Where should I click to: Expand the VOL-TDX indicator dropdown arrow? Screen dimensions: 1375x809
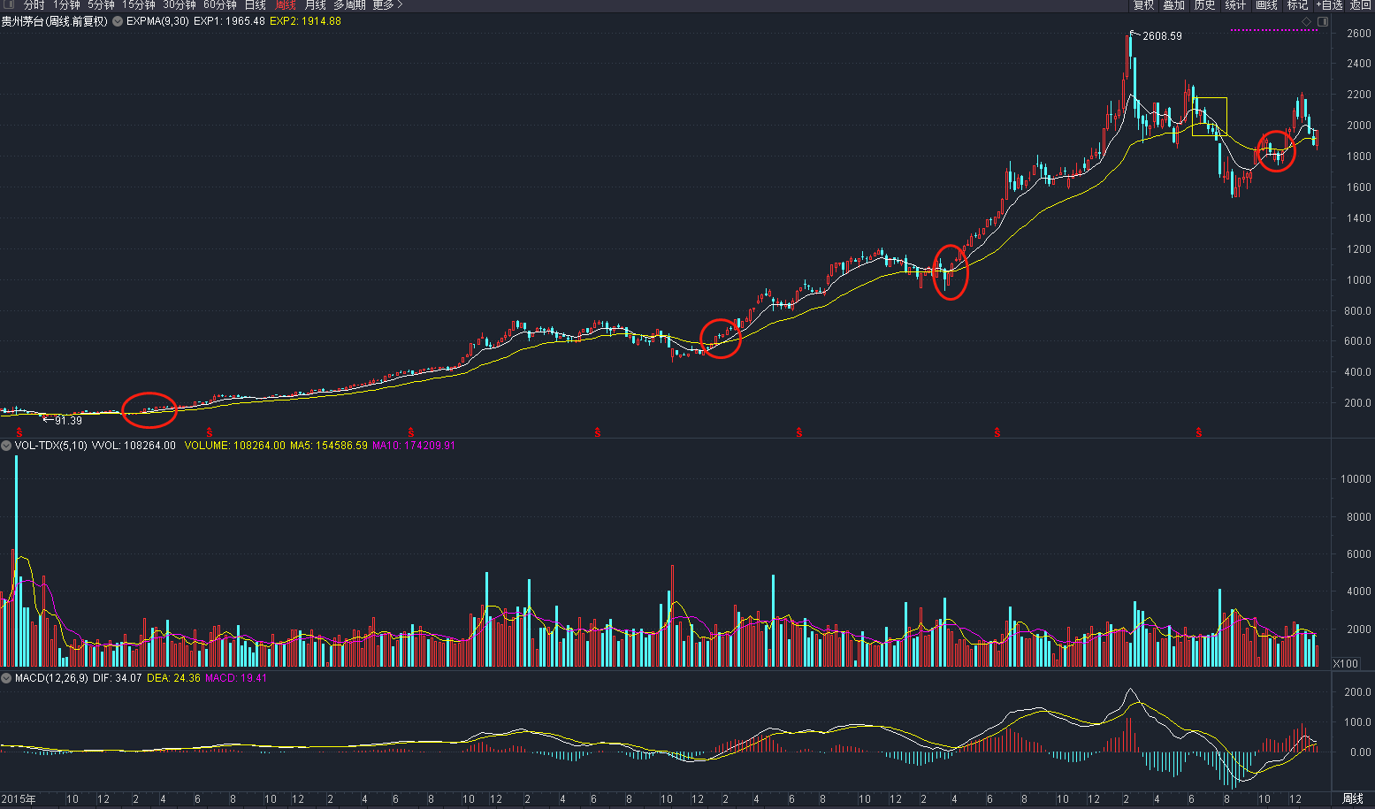tap(6, 446)
